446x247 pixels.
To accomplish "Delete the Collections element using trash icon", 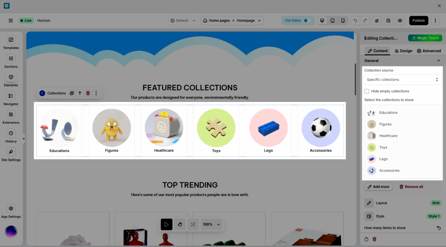I will tap(88, 93).
